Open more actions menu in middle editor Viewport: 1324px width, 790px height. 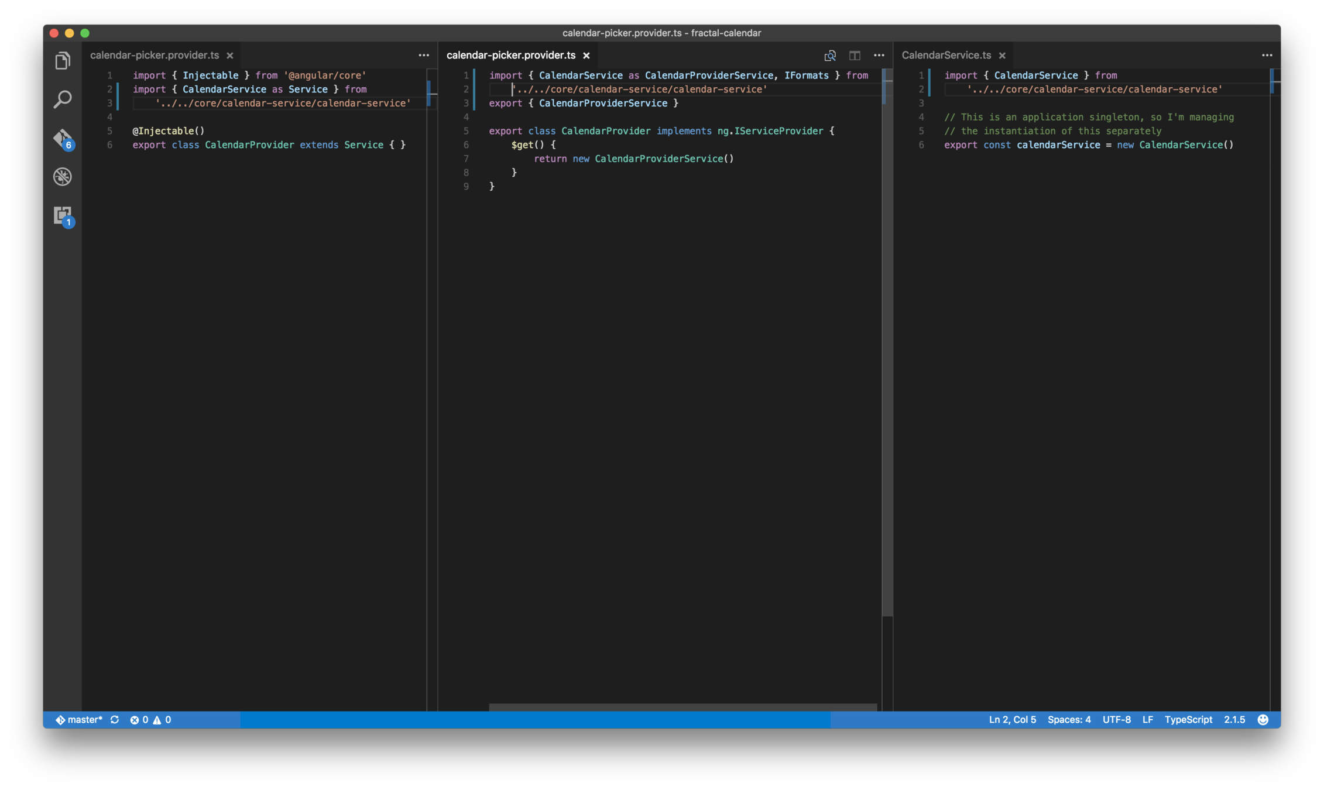click(x=879, y=56)
